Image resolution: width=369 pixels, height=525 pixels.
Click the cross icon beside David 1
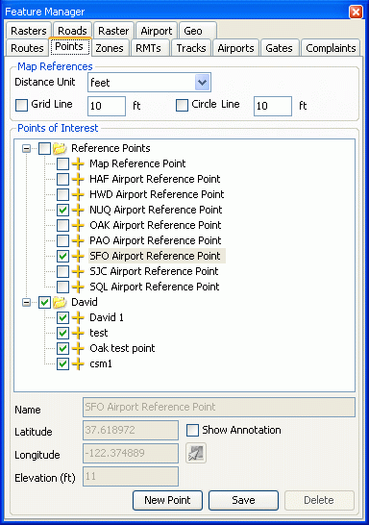tap(78, 317)
